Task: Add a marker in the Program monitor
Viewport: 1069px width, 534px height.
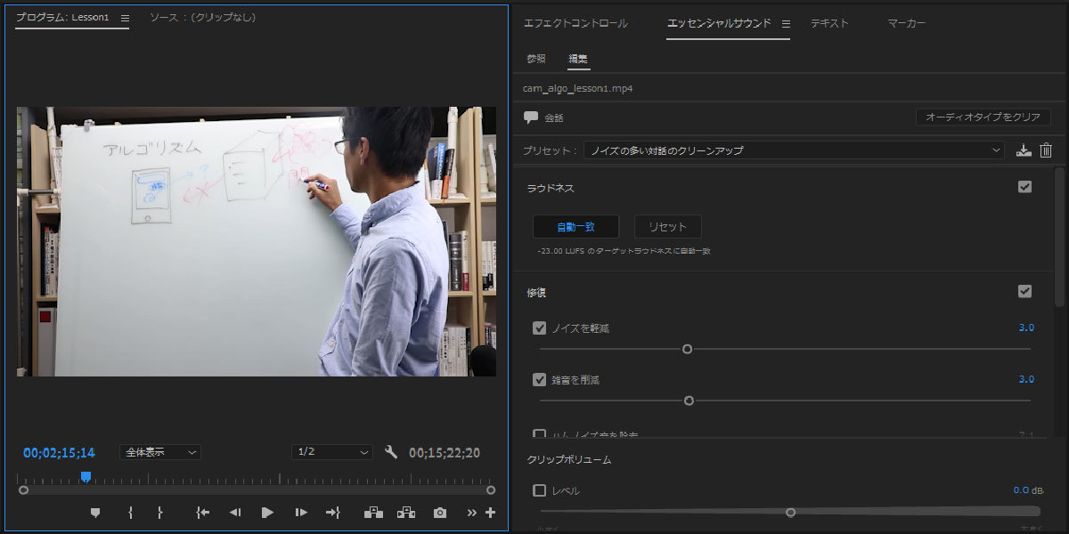Action: click(x=95, y=512)
